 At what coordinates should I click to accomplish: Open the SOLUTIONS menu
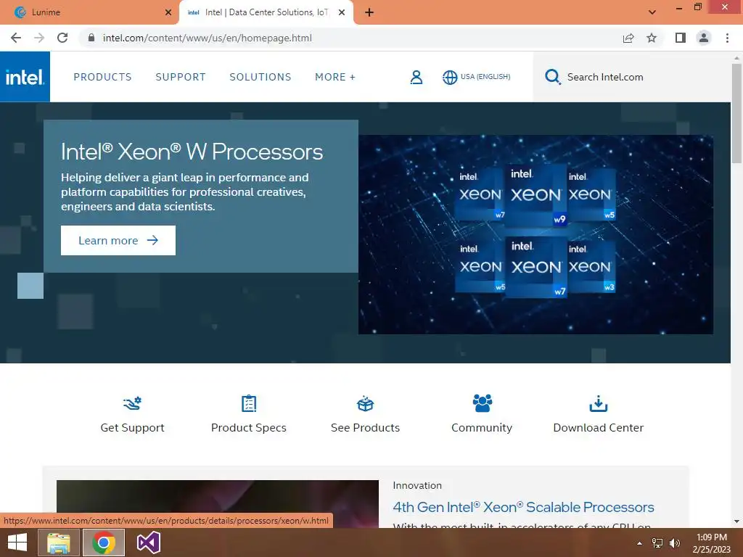(260, 77)
